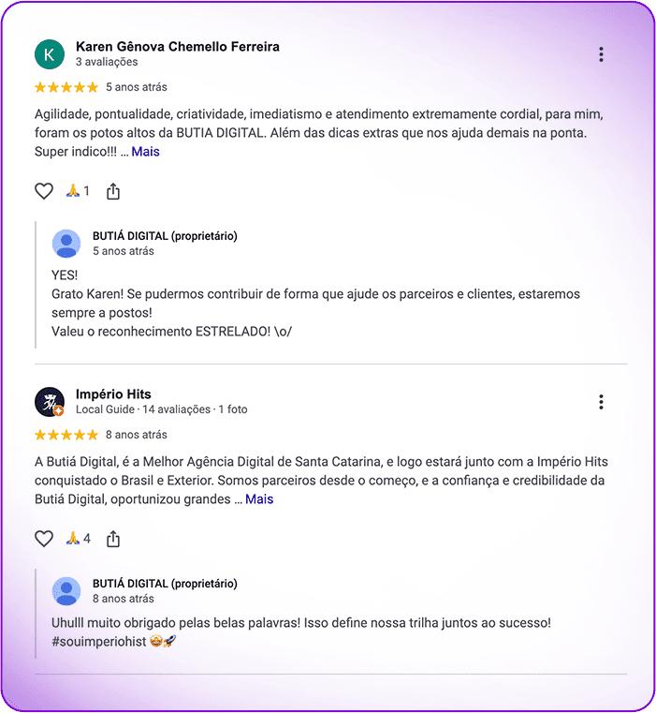The width and height of the screenshot is (656, 713).
Task: Share the Império Hits review
Action: coord(113,539)
